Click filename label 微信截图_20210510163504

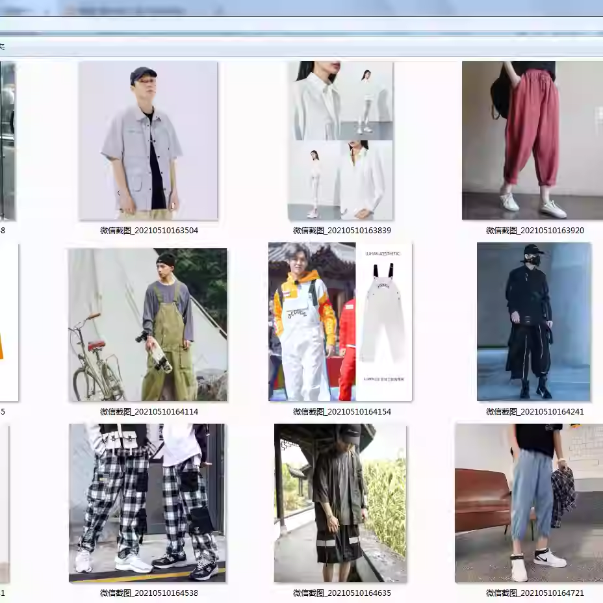point(147,230)
